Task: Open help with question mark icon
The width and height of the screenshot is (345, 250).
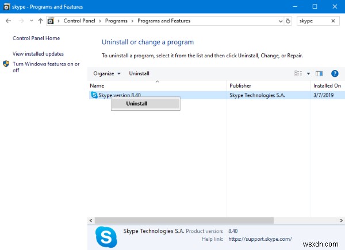Action: coord(335,73)
